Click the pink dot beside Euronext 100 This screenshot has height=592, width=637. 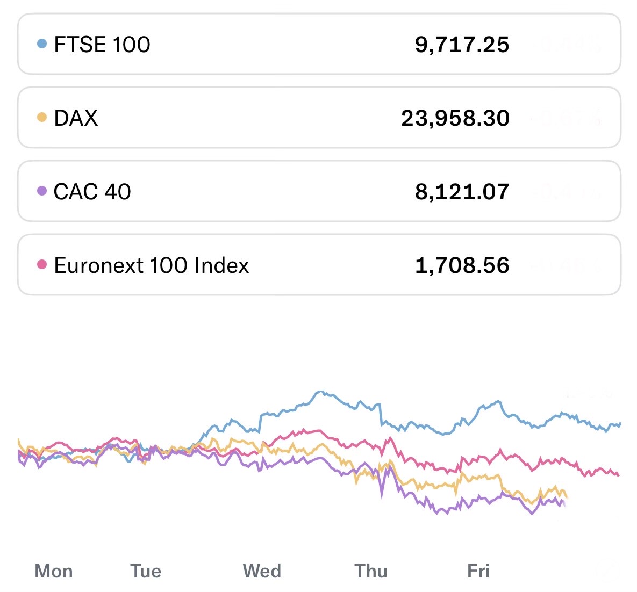click(42, 264)
